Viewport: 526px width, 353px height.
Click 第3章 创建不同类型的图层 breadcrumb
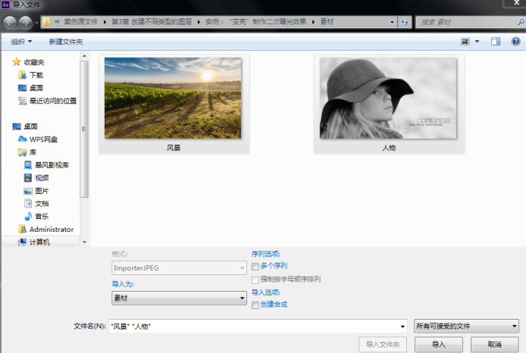(x=152, y=22)
